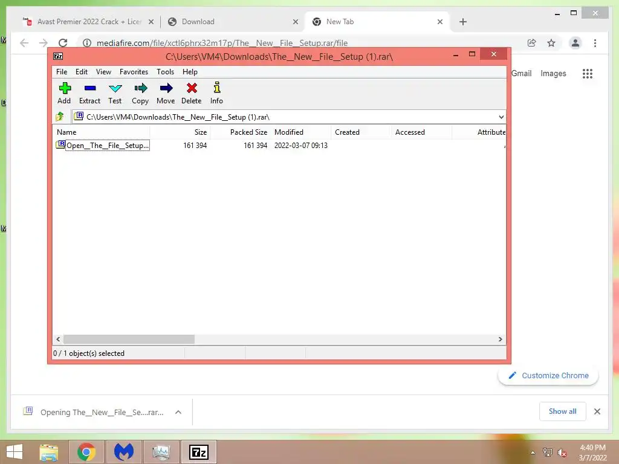Image resolution: width=619 pixels, height=464 pixels.
Task: Open File Explorer from the taskbar
Action: click(49, 452)
